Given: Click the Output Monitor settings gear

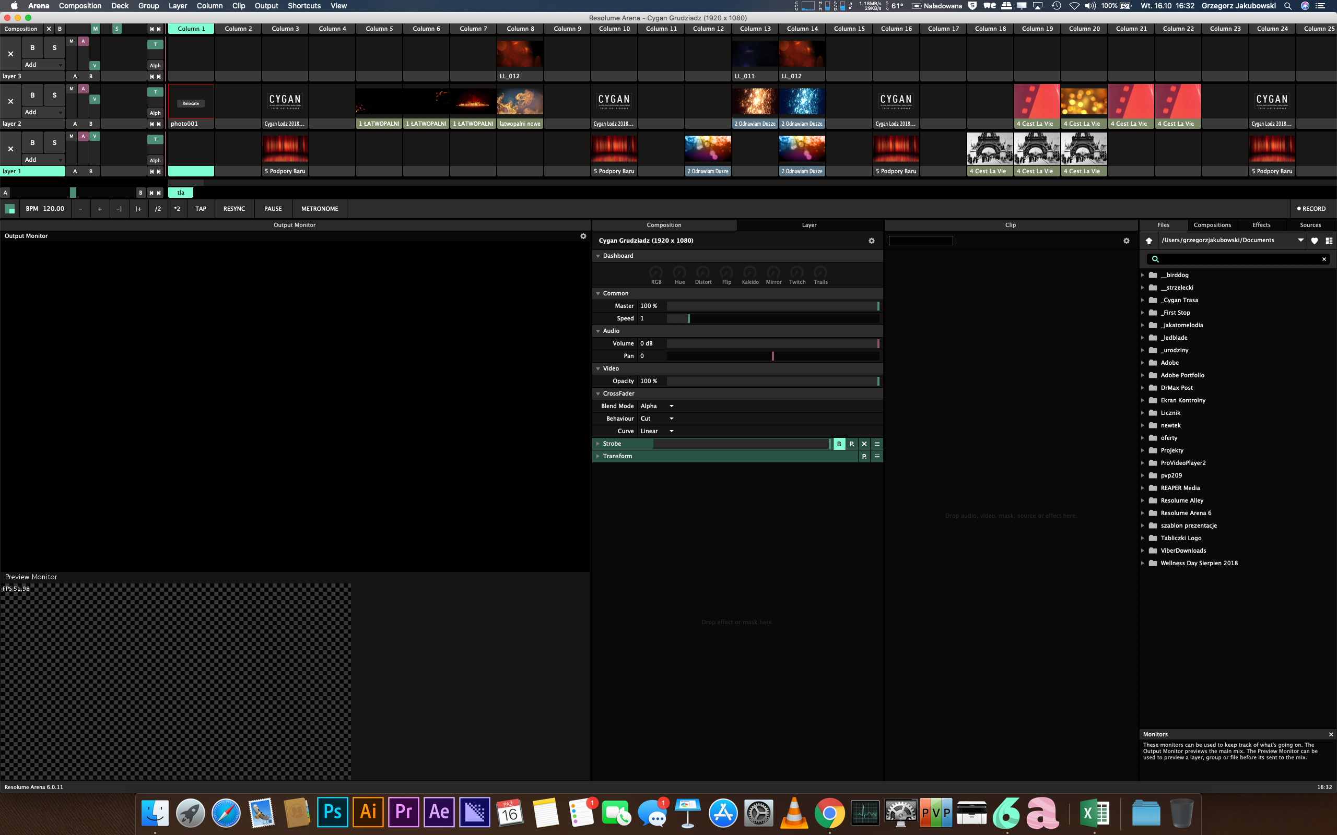Looking at the screenshot, I should pos(583,236).
